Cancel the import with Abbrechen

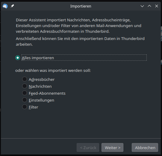coord(145,148)
